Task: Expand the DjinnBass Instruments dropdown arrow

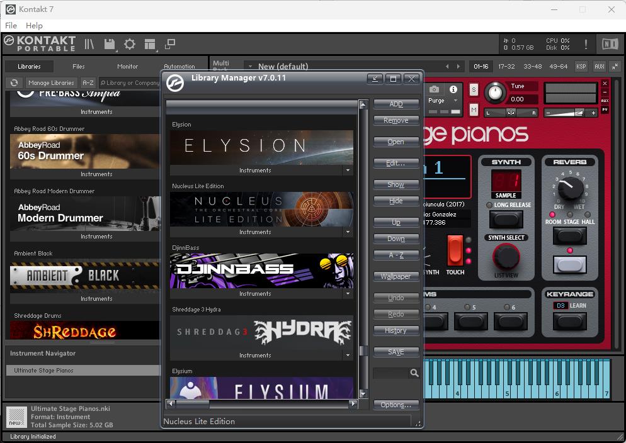Action: pos(347,294)
